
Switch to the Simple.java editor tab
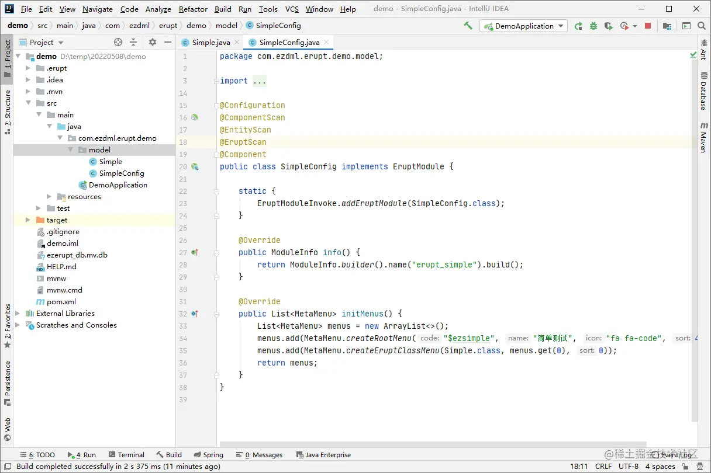click(210, 42)
